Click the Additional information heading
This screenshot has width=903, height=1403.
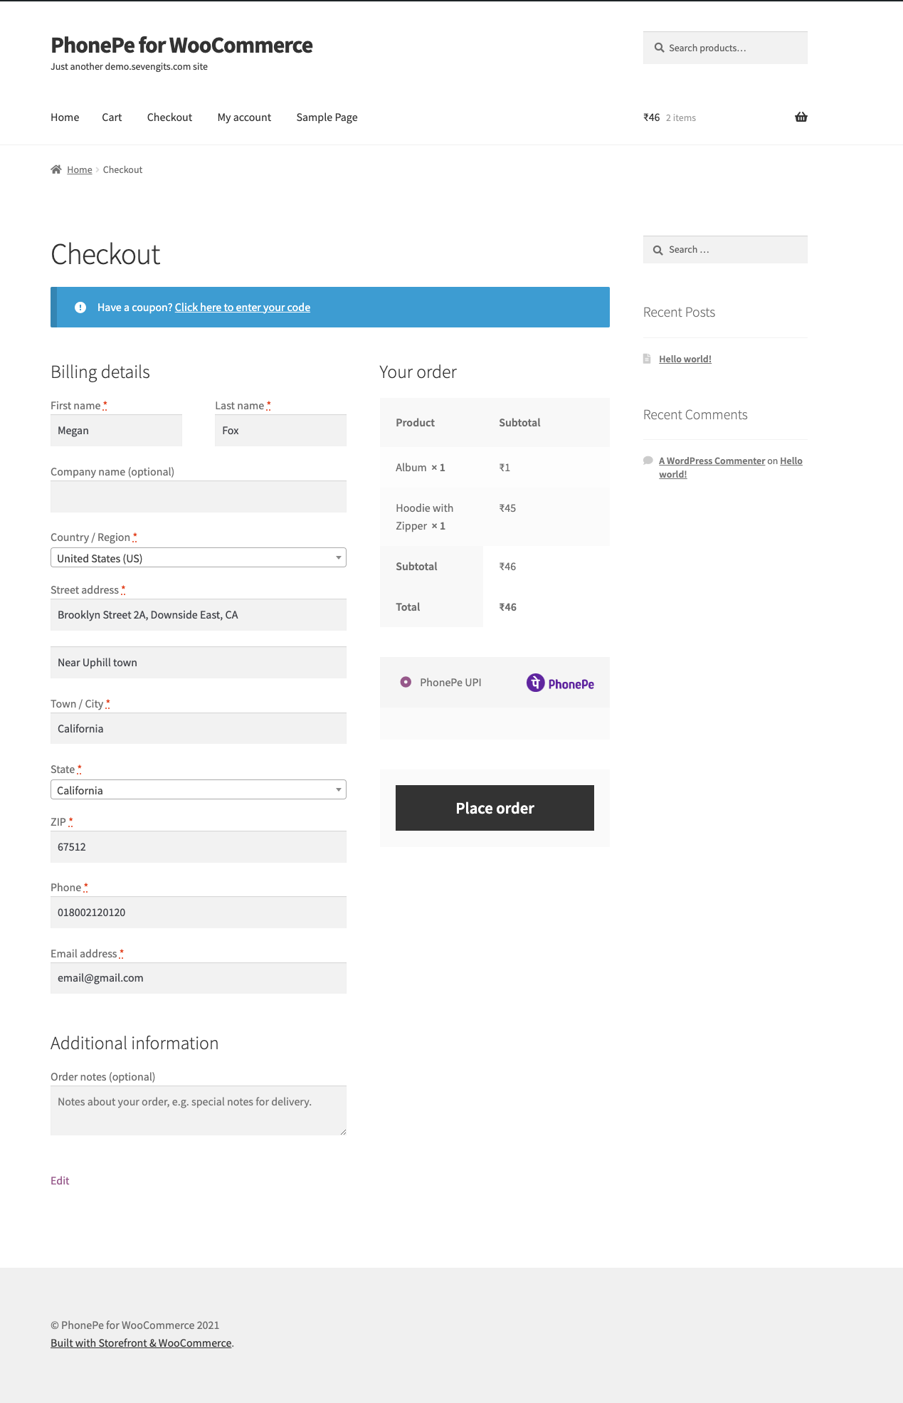pyautogui.click(x=134, y=1044)
